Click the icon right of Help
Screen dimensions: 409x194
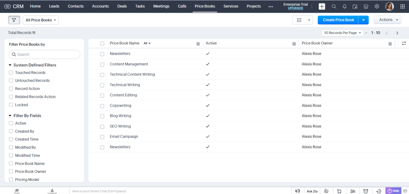[x=405, y=191]
